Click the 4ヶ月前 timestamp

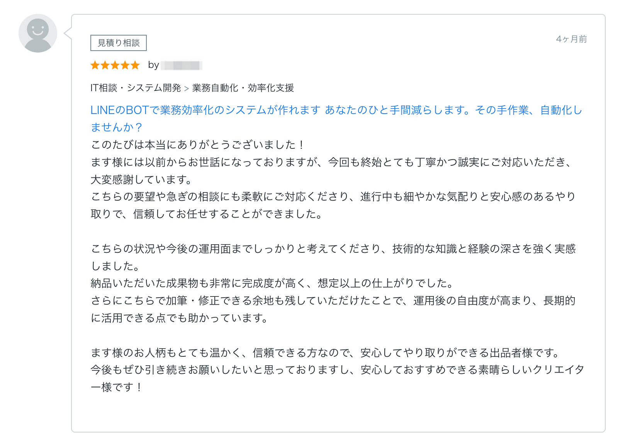[571, 39]
